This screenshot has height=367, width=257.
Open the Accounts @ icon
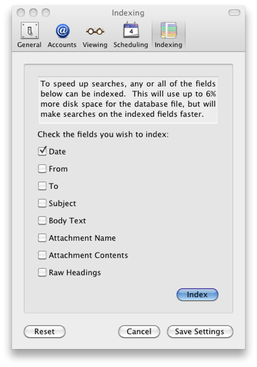tap(63, 30)
